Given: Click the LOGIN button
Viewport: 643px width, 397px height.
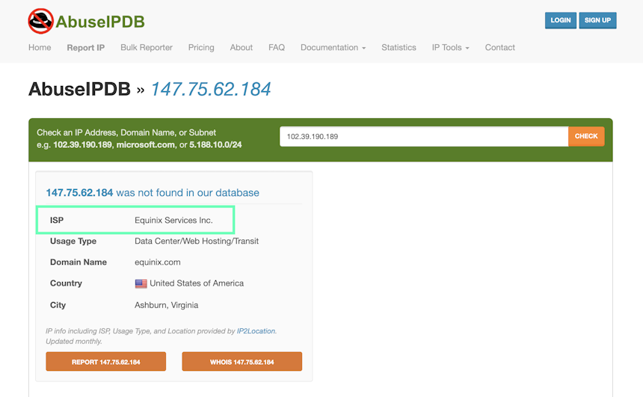Looking at the screenshot, I should tap(561, 20).
